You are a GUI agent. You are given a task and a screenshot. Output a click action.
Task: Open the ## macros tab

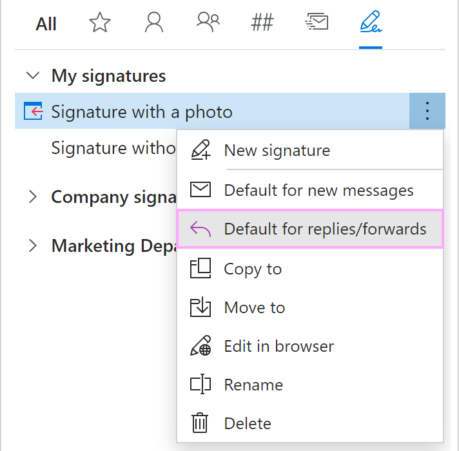pos(262,23)
